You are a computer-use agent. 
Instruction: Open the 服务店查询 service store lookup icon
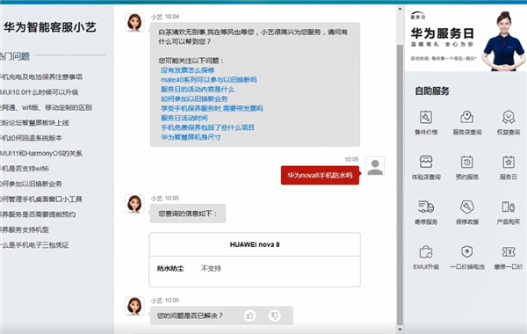click(x=467, y=118)
